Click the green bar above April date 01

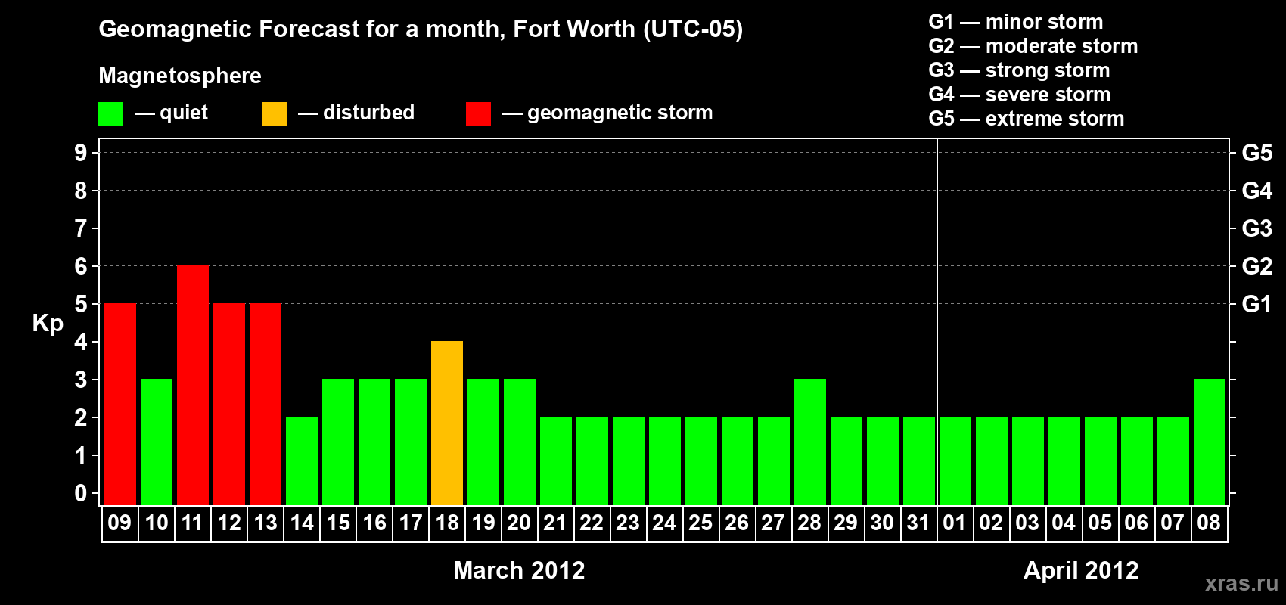(x=955, y=461)
